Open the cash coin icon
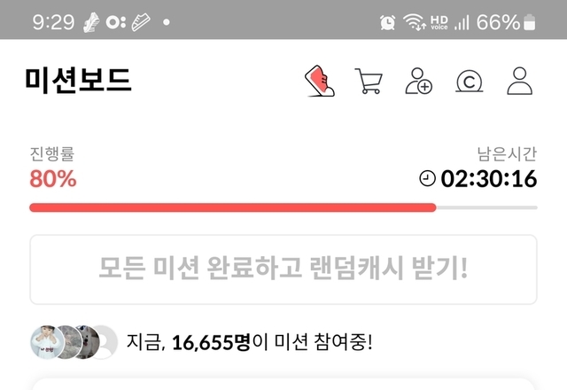This screenshot has height=390, width=567. tap(469, 81)
